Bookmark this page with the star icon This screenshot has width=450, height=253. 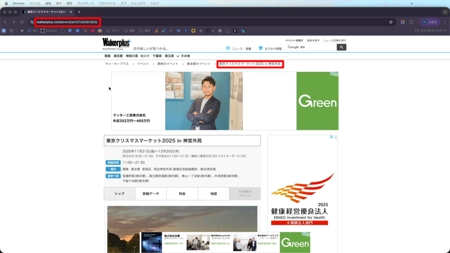click(x=391, y=22)
